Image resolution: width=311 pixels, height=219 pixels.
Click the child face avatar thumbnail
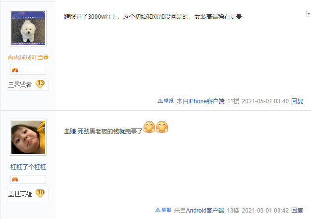(x=28, y=137)
